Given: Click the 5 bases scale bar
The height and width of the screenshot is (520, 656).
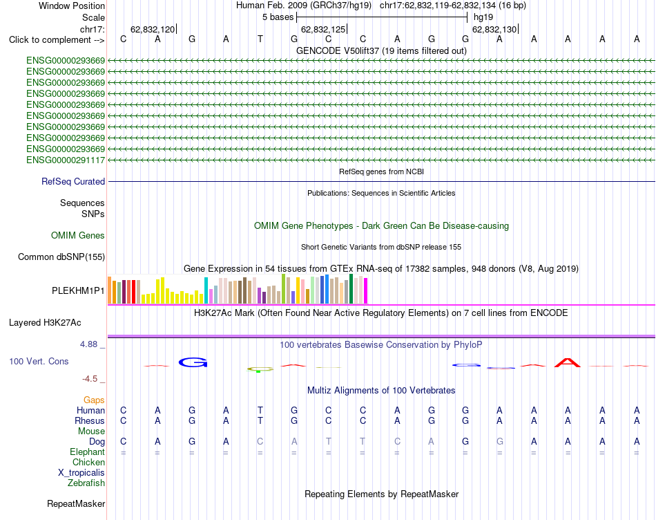Looking at the screenshot, I should click(x=382, y=17).
